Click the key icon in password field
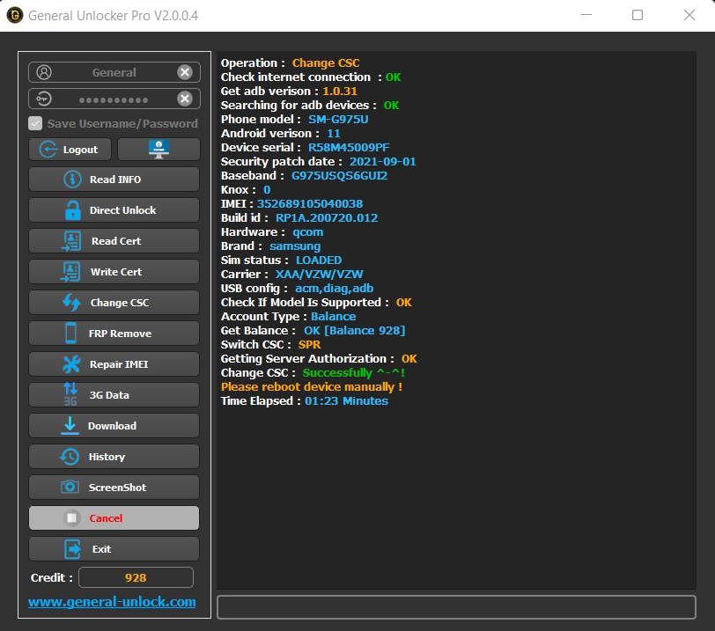Screen dimensions: 715x631 [x=44, y=99]
